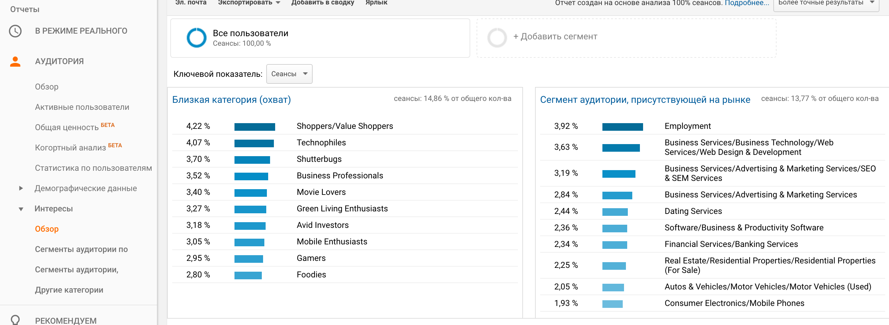Expand the Демографические данные section
This screenshot has height=325, width=889.
(x=21, y=188)
